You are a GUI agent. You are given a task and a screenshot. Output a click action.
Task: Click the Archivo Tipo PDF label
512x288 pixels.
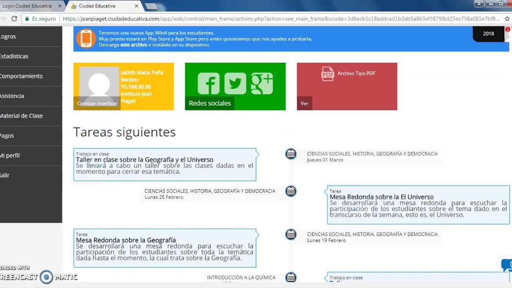[x=356, y=73]
